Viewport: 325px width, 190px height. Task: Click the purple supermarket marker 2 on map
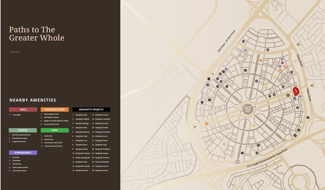point(300,96)
